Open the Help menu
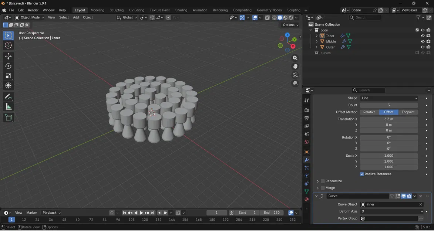The width and height of the screenshot is (434, 231). (x=62, y=10)
